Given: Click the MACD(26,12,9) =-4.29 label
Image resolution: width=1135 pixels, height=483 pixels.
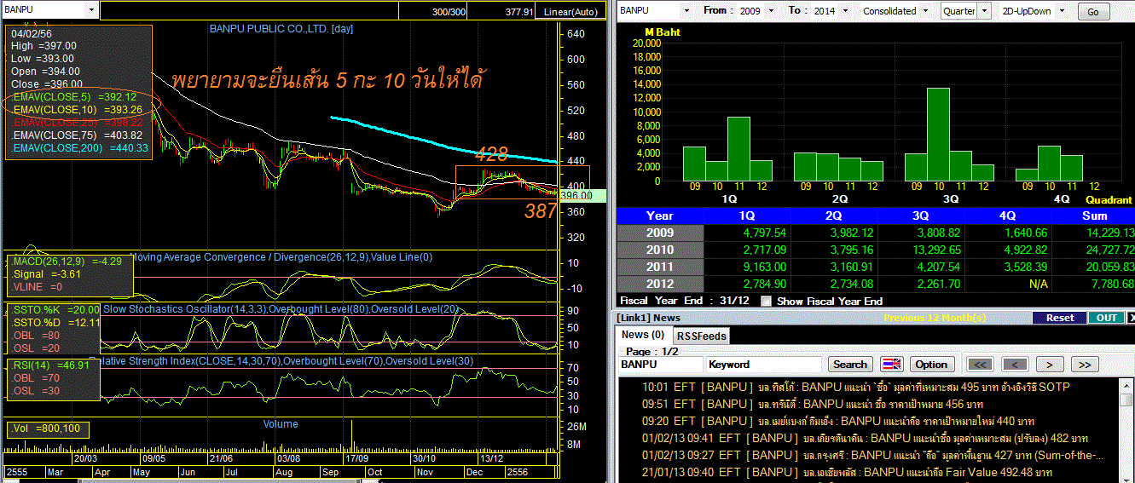Looking at the screenshot, I should [67, 262].
